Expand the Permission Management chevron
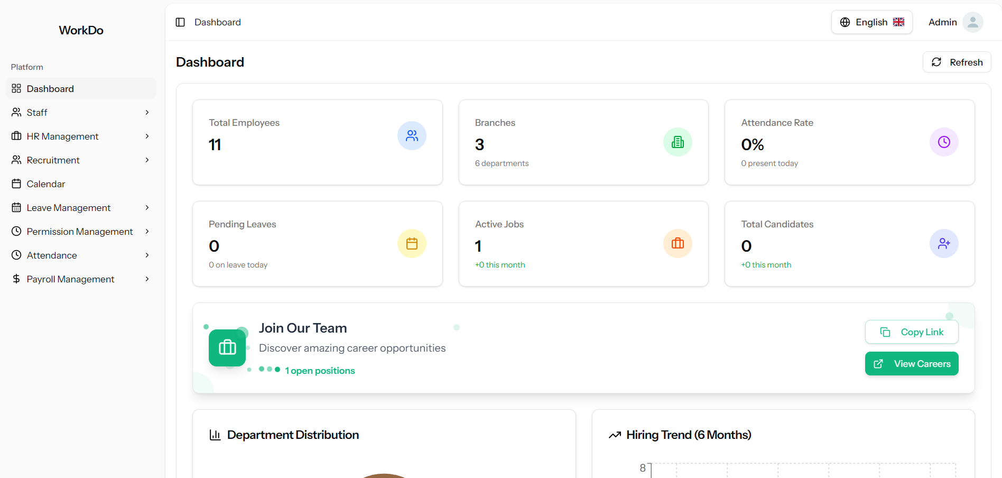This screenshot has height=478, width=1002. 147,231
